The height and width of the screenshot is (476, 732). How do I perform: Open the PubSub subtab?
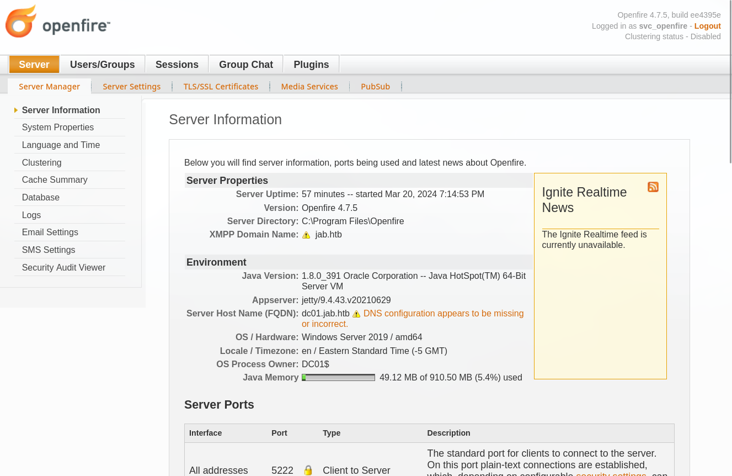click(376, 87)
